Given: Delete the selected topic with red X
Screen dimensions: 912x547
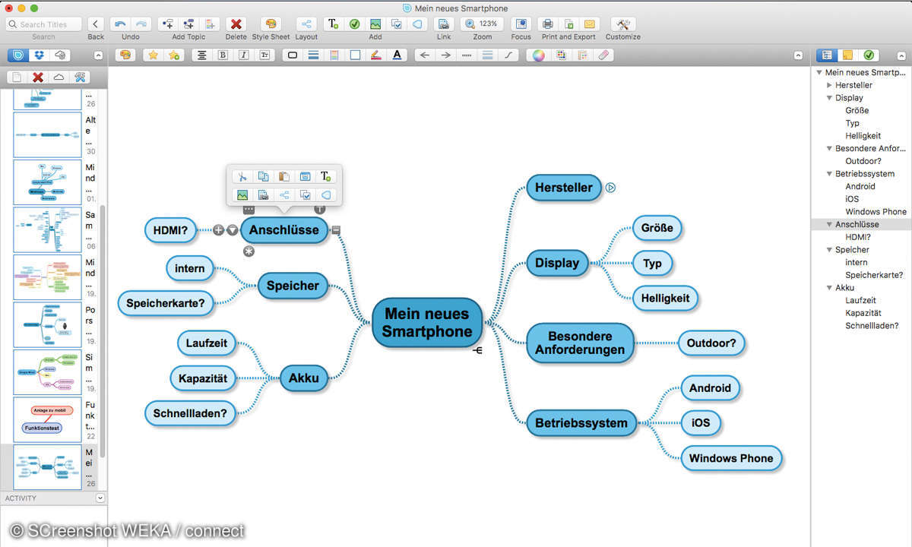Looking at the screenshot, I should click(236, 24).
